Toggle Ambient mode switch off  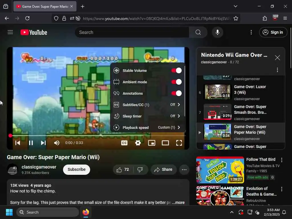click(x=176, y=82)
